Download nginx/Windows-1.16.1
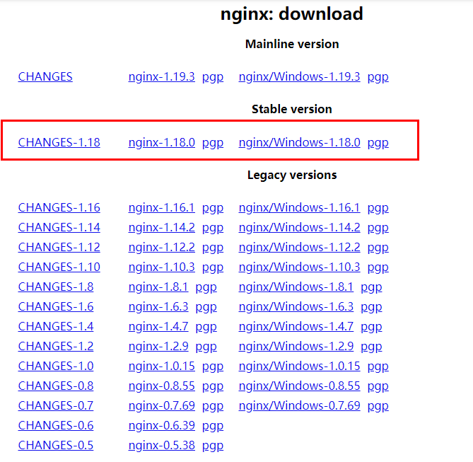The image size is (473, 462). 299,208
